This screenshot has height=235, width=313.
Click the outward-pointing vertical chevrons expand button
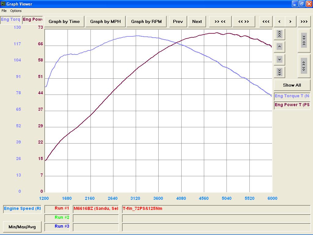point(304,66)
